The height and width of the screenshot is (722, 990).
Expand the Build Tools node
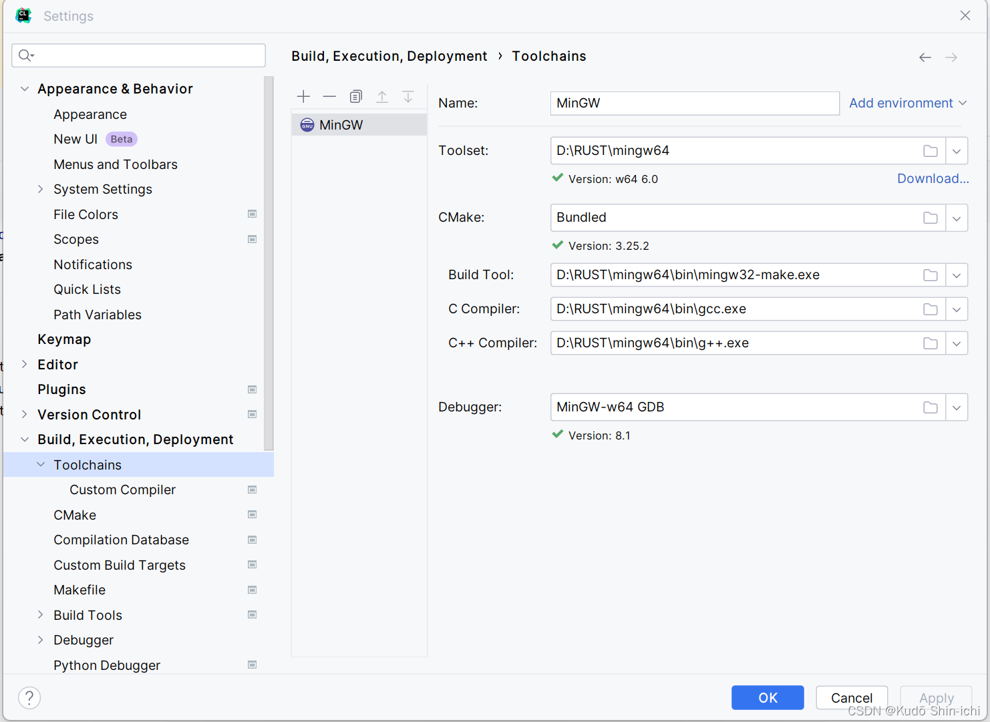click(x=41, y=615)
